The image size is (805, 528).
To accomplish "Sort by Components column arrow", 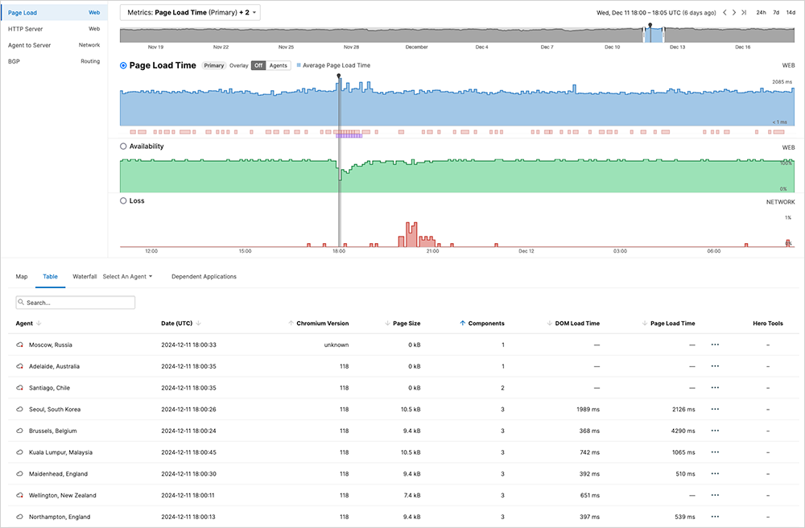I will [462, 324].
